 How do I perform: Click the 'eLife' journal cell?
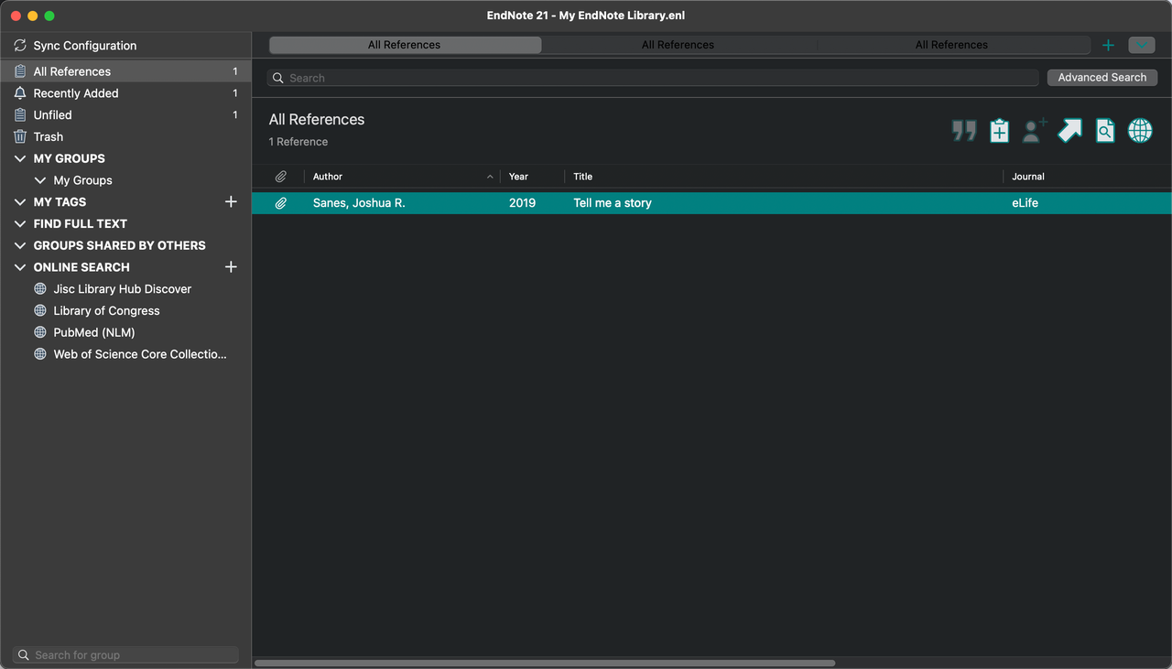(x=1025, y=203)
